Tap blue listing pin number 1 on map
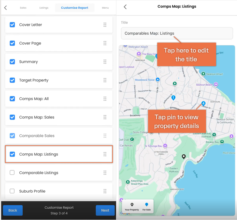Image resolution: width=237 pixels, height=220 pixels. [x=173, y=98]
